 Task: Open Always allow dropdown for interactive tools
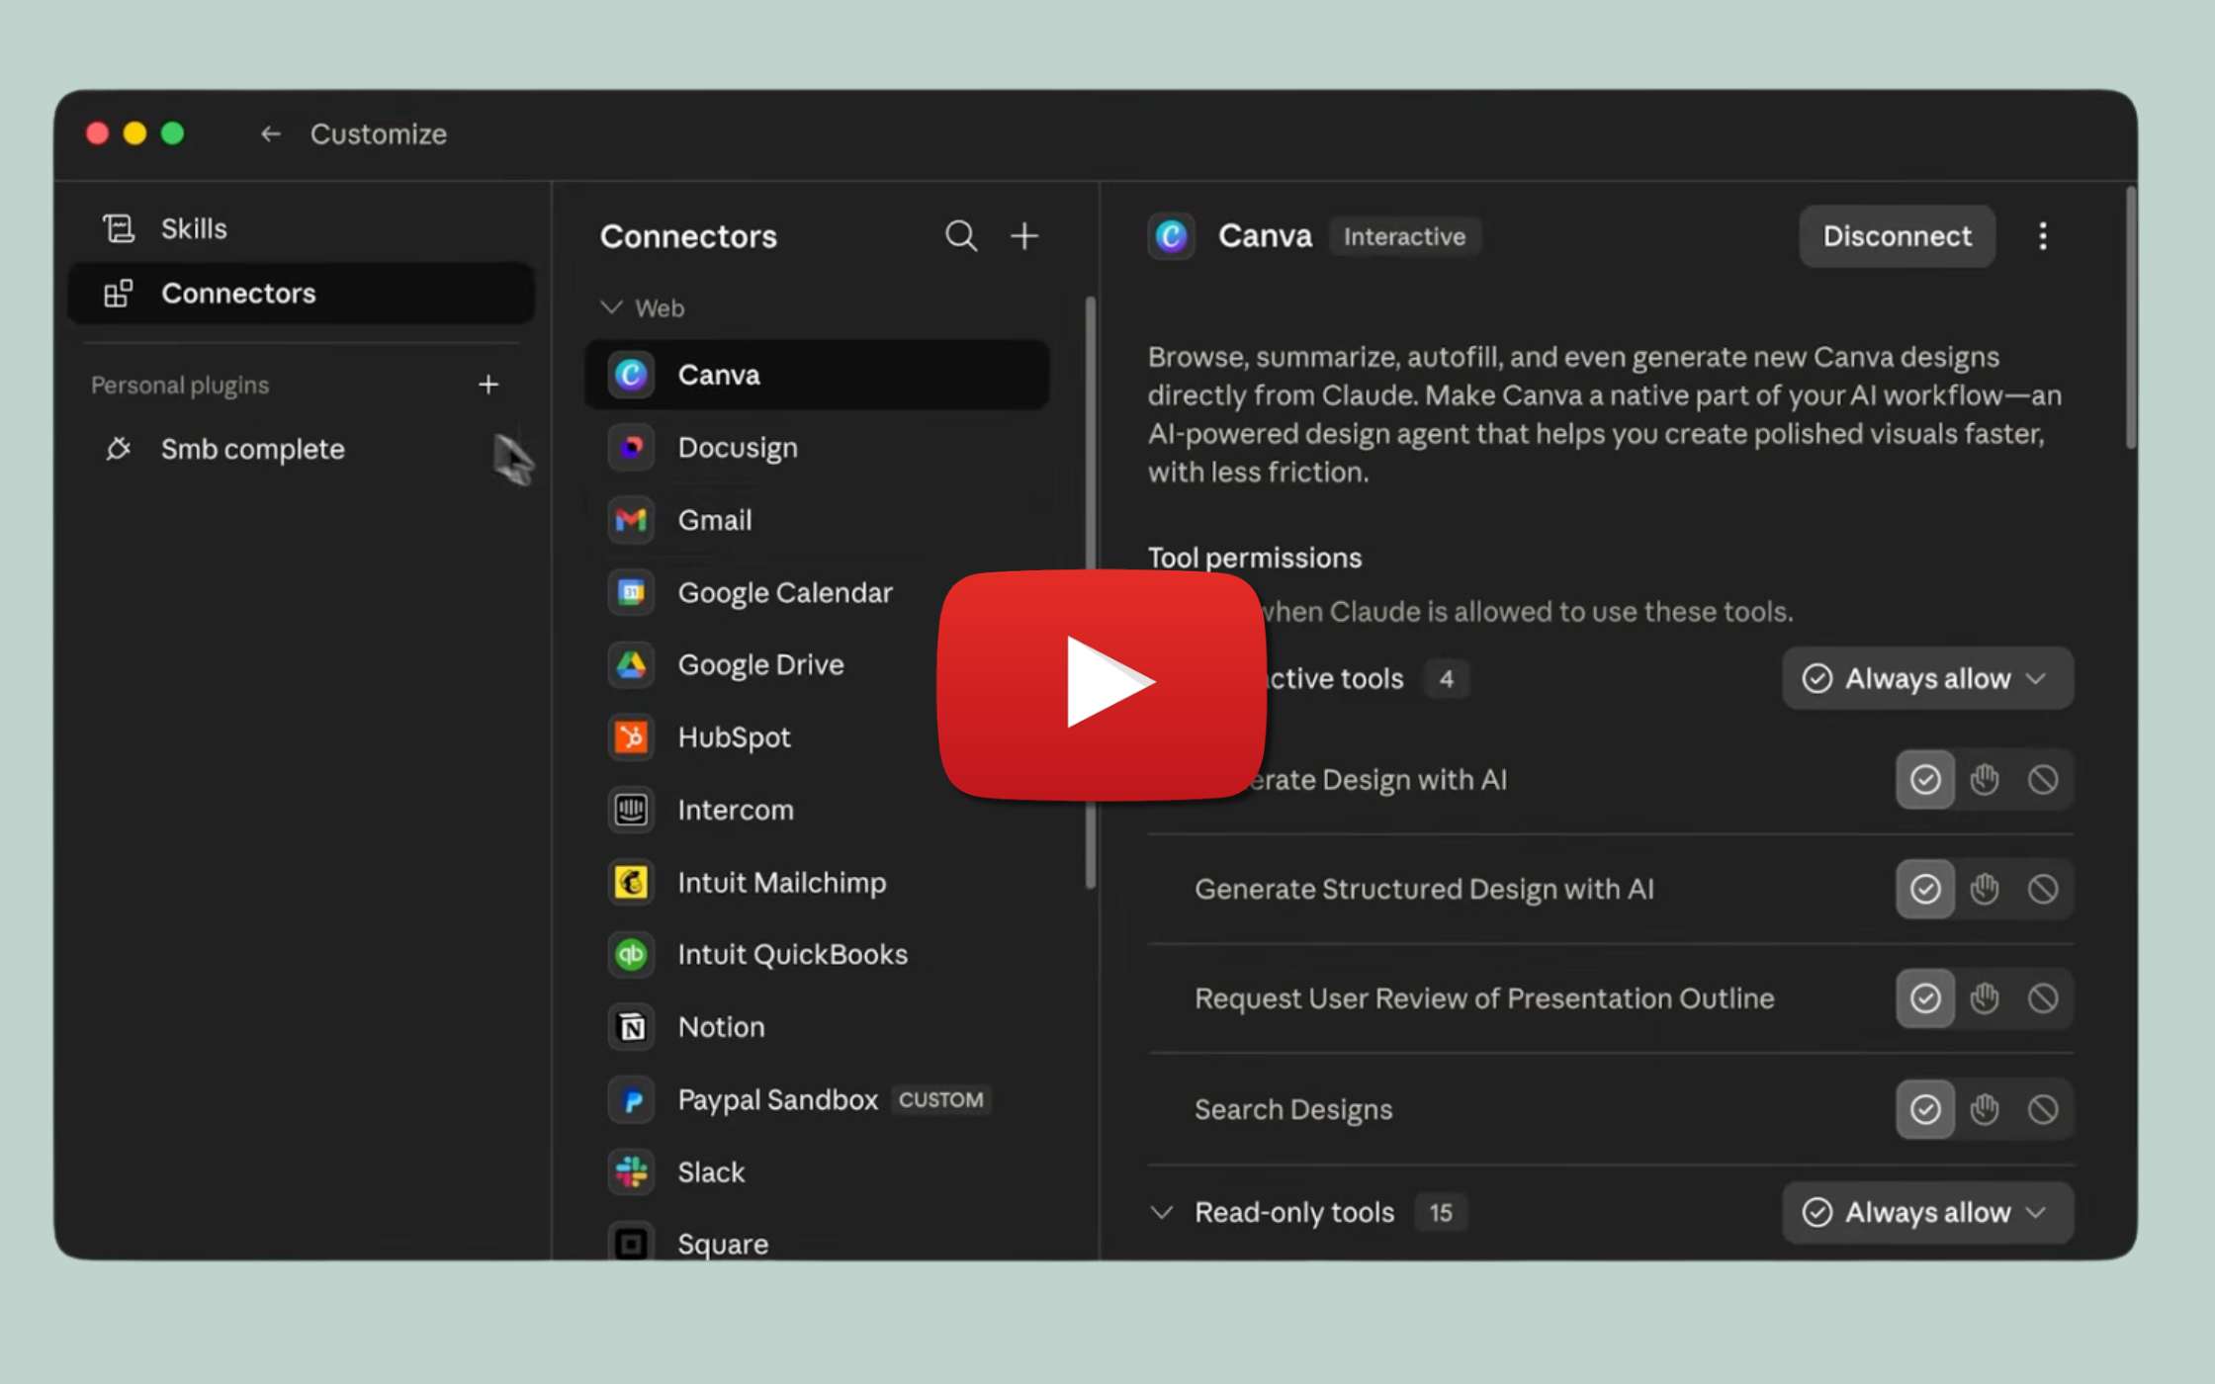1927,678
